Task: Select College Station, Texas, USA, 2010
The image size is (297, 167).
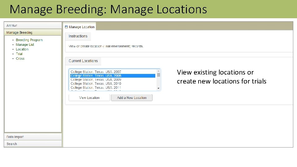Action: (x=113, y=83)
